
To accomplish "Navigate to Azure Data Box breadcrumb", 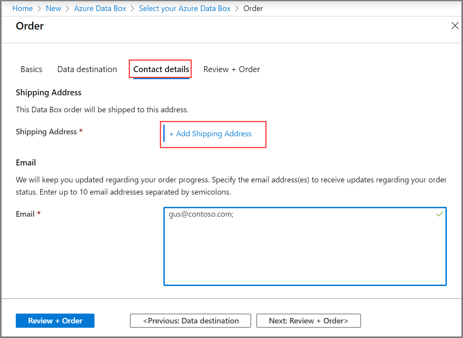I will click(100, 8).
